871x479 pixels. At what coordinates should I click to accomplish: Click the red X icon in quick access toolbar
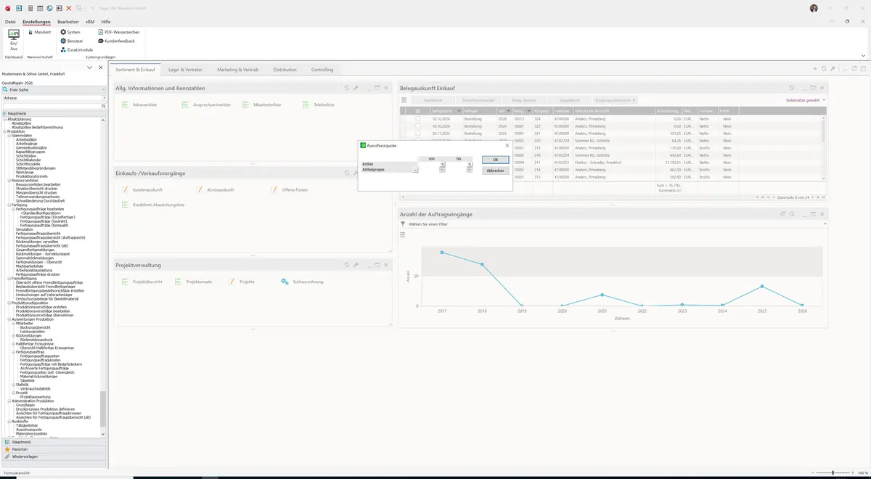pyautogui.click(x=69, y=8)
